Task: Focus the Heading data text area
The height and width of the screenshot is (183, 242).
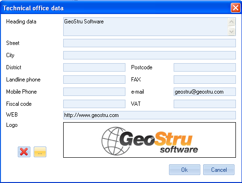Action: point(146,27)
